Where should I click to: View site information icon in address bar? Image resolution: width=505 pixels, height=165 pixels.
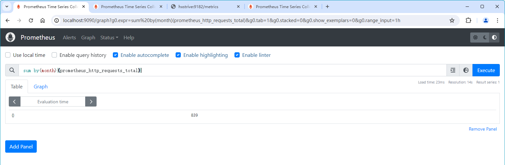[57, 20]
